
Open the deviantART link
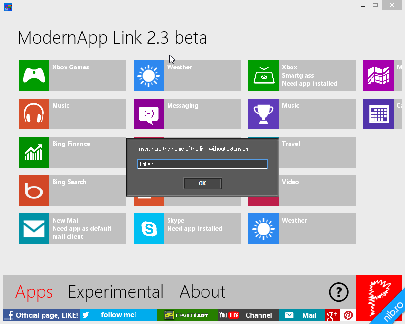[187, 315]
